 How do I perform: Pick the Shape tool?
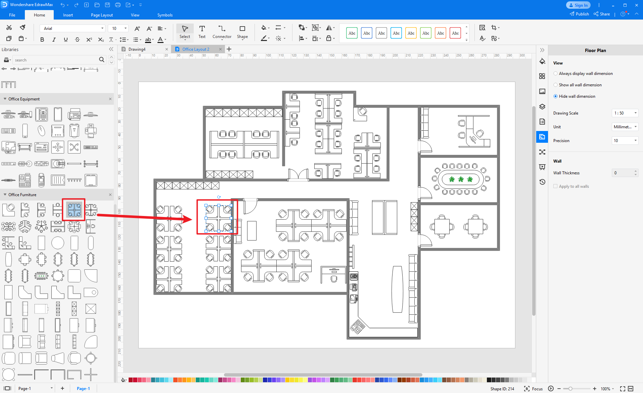pos(242,32)
